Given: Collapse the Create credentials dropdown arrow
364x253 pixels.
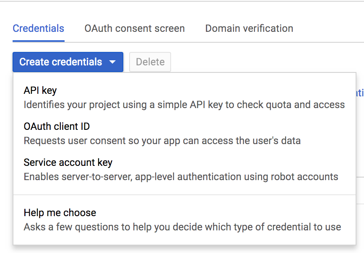Looking at the screenshot, I should [x=112, y=62].
